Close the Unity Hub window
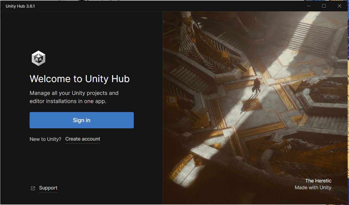The width and height of the screenshot is (349, 205). 340,6
